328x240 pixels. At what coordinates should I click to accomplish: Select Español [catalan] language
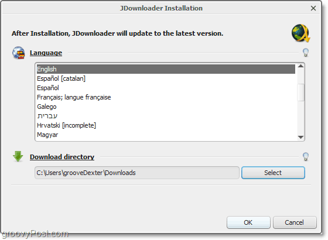point(166,78)
